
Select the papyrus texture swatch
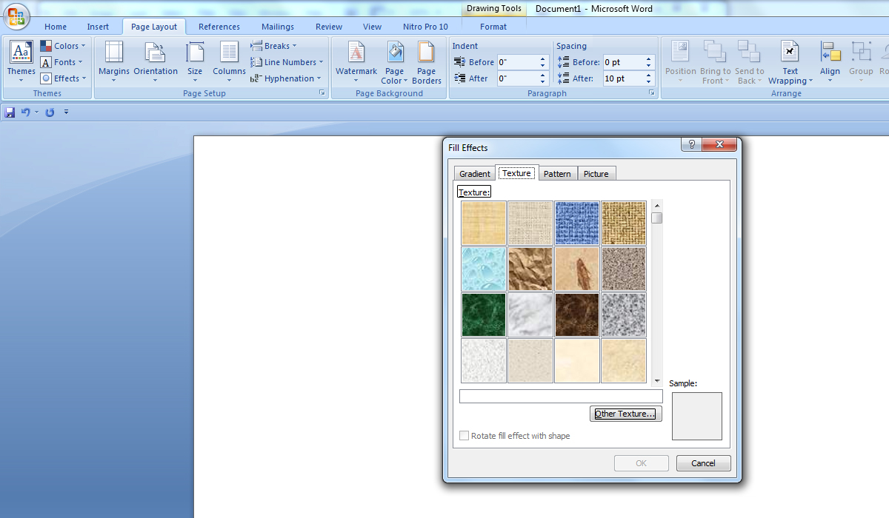(484, 223)
